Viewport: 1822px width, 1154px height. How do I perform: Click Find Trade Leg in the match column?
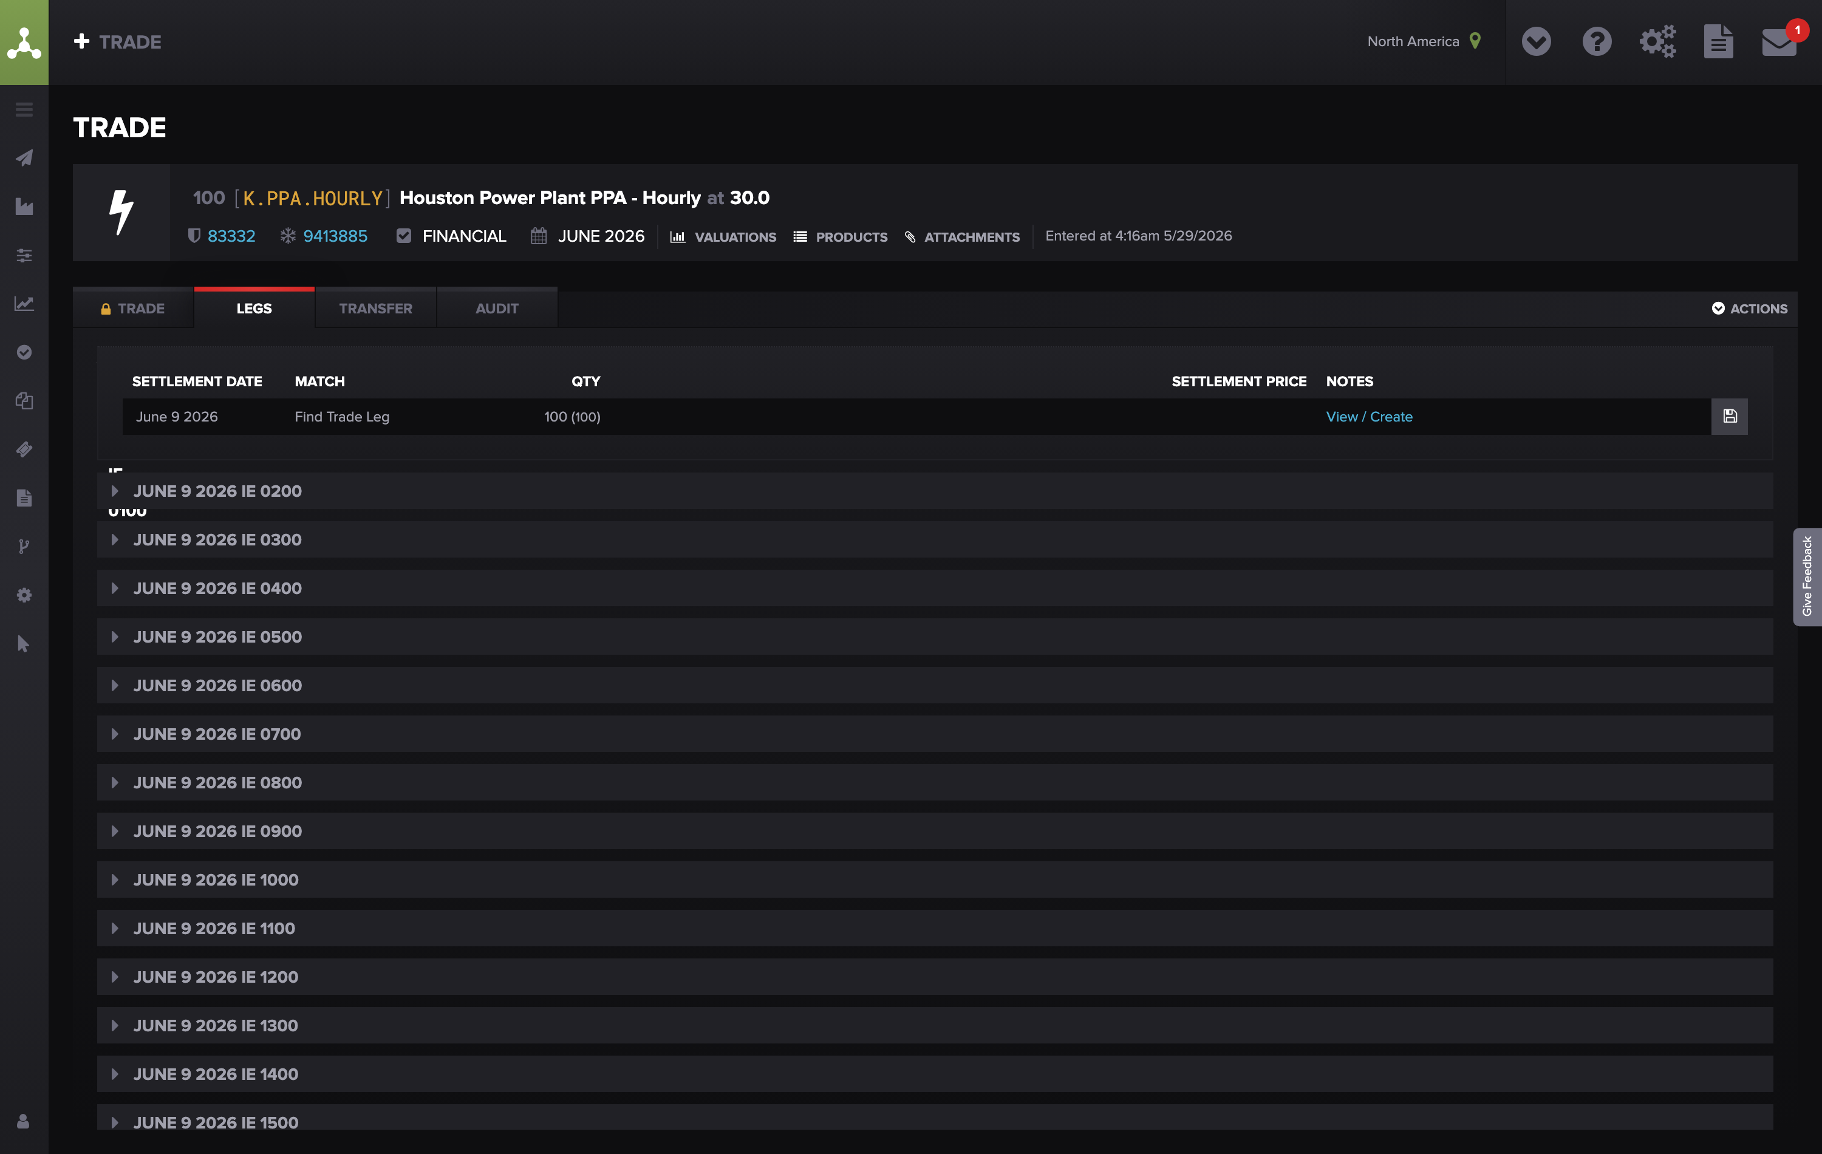(342, 417)
